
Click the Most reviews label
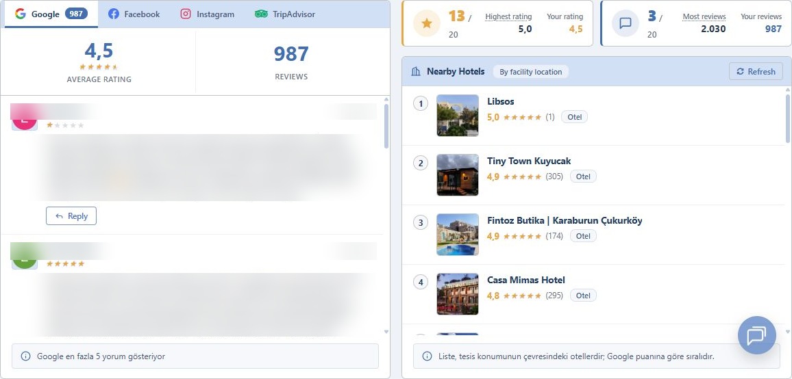point(704,16)
